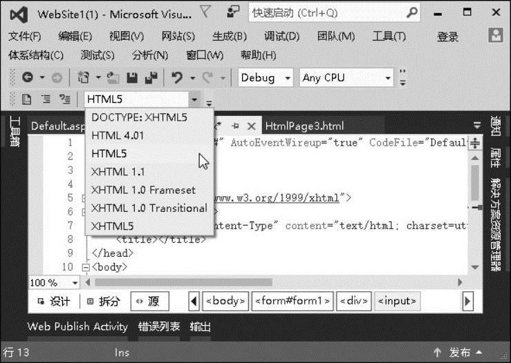The height and width of the screenshot is (363, 511).
Task: Open the redo history dropdown arrow
Action: click(223, 78)
